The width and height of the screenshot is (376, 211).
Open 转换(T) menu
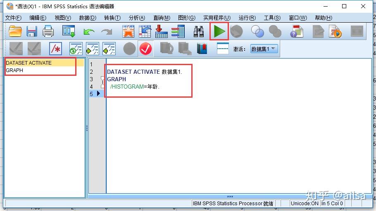pos(112,18)
